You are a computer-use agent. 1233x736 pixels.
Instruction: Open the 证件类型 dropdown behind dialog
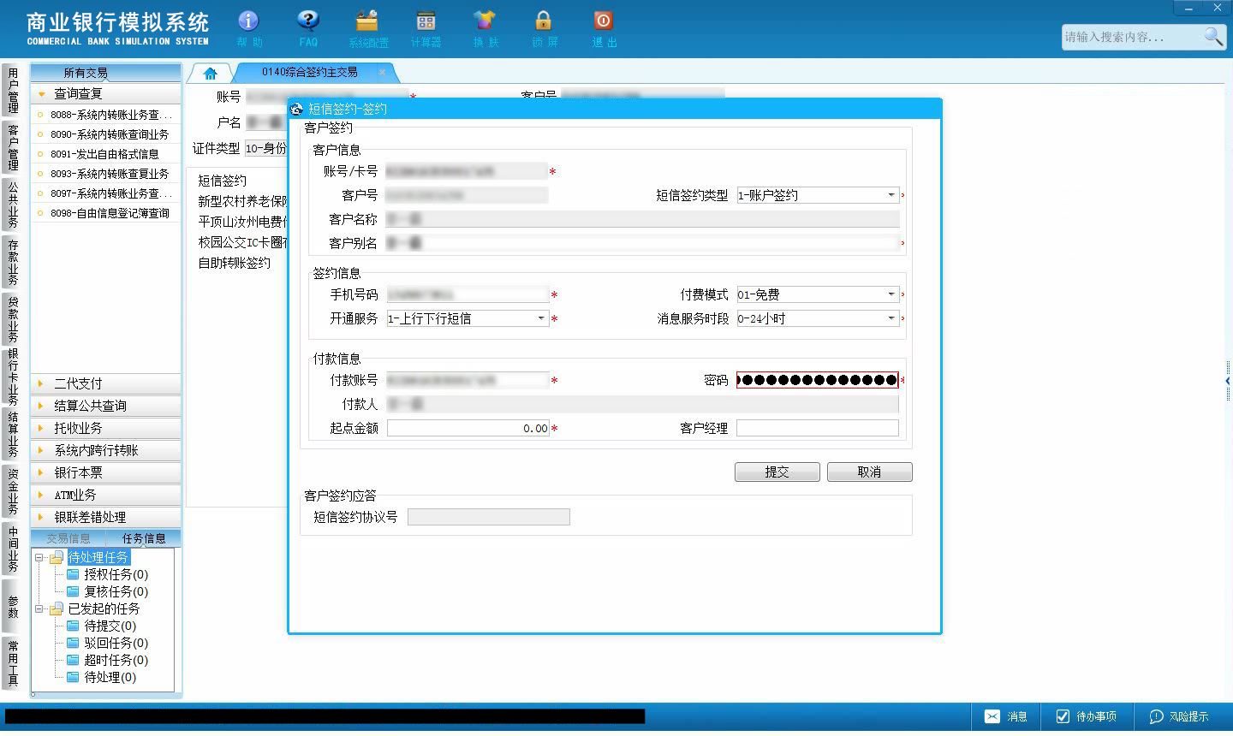pyautogui.click(x=265, y=148)
